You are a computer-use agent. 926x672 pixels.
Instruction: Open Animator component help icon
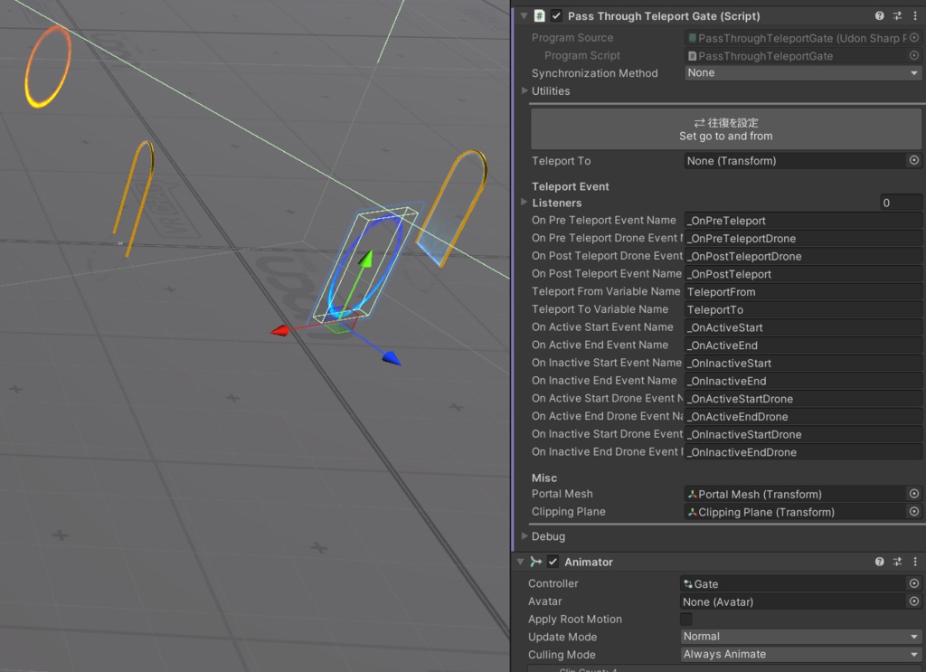click(x=879, y=562)
